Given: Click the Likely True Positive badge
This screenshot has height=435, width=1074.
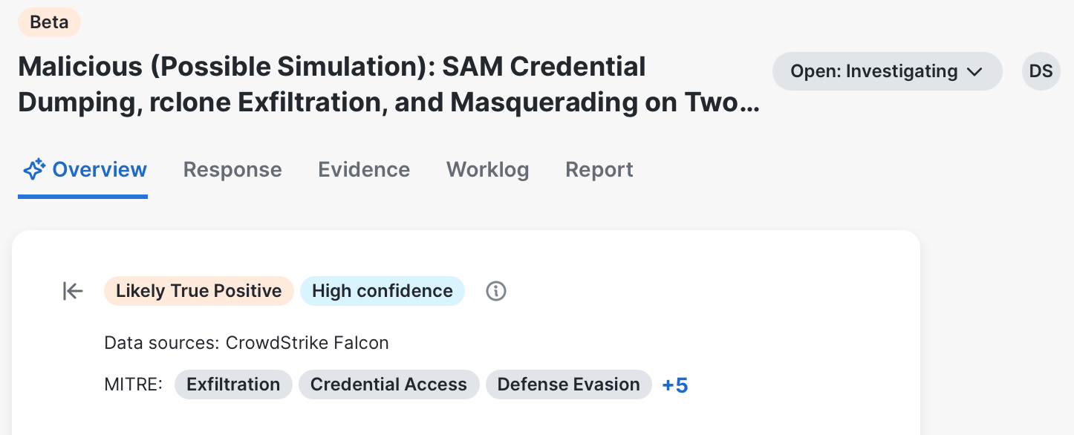Looking at the screenshot, I should point(199,291).
